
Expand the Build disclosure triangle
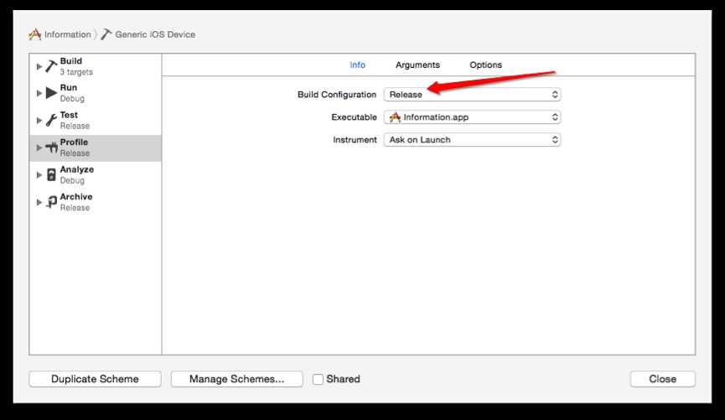[39, 66]
